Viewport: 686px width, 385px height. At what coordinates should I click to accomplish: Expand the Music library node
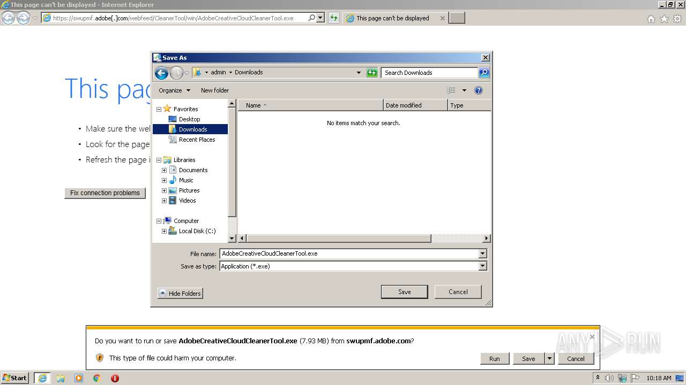(164, 180)
